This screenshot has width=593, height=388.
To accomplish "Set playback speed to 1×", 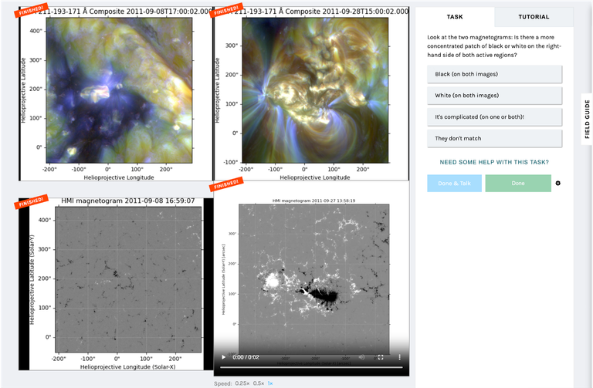I will (271, 383).
